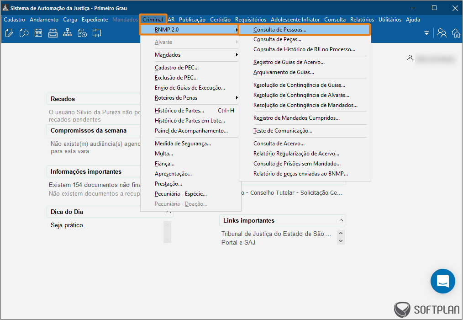Click the document with plus toolbar icon
This screenshot has height=320, width=463.
[82, 33]
